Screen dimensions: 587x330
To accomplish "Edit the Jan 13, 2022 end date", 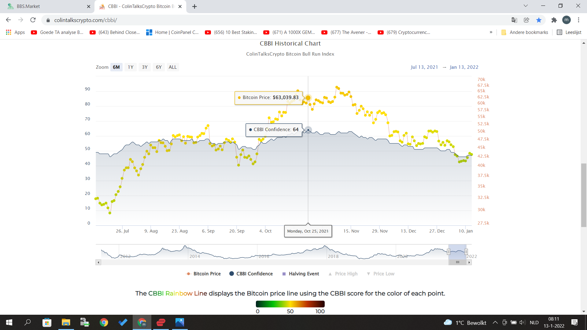I will [x=464, y=67].
